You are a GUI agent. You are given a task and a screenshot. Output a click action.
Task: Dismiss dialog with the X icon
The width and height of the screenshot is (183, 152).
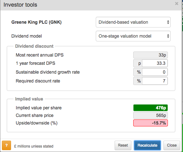tap(177, 3)
